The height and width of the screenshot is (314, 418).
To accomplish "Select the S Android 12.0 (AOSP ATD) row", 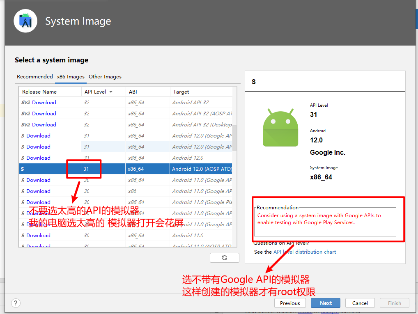I will coord(126,169).
